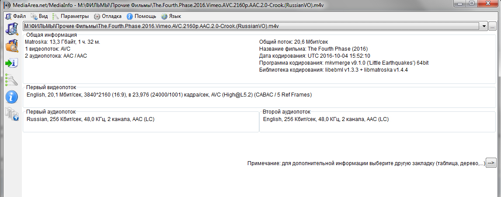Click the '...' browse button beside file path
This screenshot has width=501, height=197.
[x=493, y=26]
